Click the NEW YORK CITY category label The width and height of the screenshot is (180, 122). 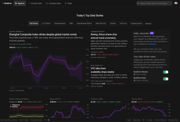[97, 66]
